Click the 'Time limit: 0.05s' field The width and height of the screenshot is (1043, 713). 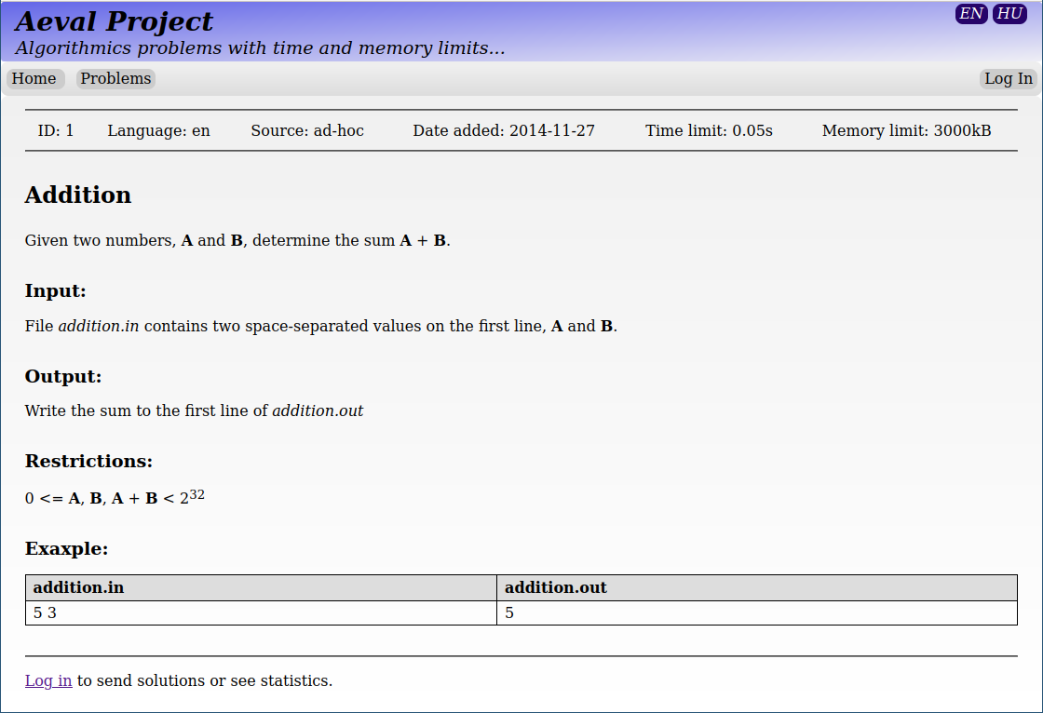[x=709, y=130]
